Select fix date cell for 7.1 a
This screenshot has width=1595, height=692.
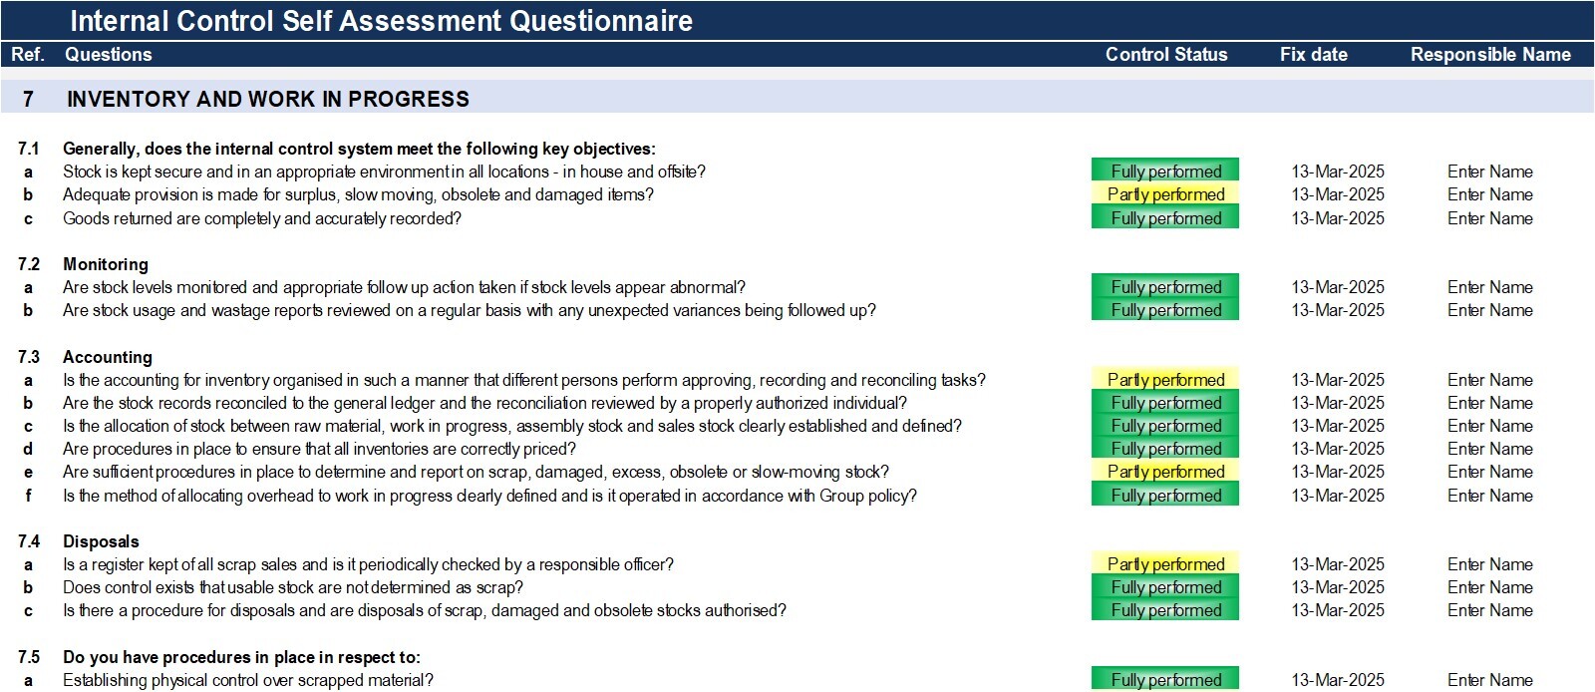[x=1338, y=172]
